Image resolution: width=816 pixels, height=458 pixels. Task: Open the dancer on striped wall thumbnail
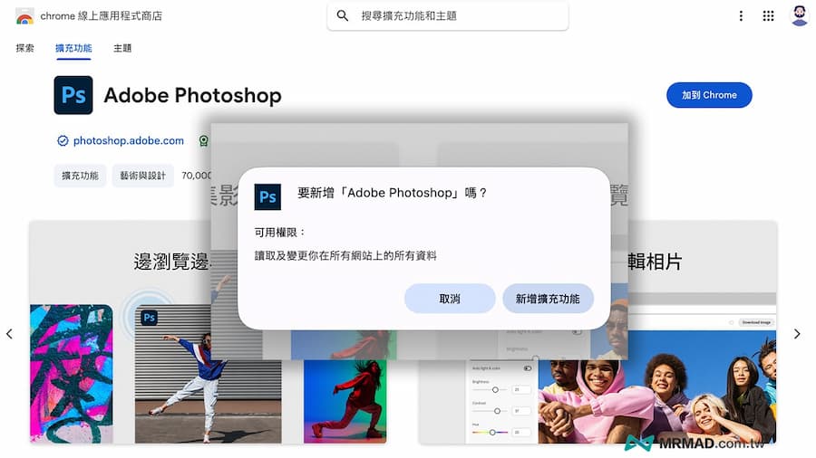[209, 373]
